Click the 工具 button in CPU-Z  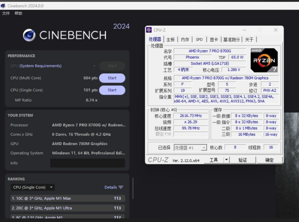point(214,160)
